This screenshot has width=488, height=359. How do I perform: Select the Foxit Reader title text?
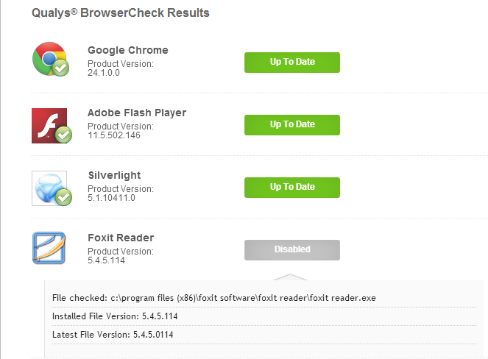click(120, 238)
